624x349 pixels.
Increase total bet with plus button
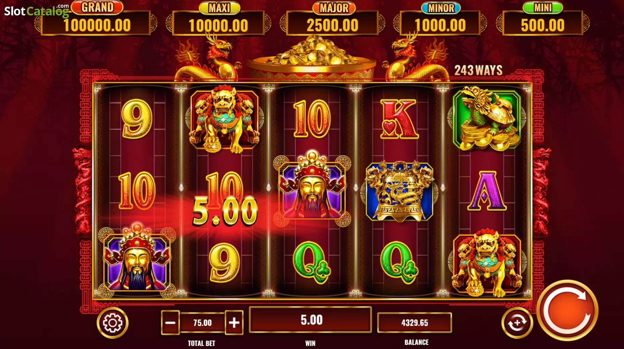pyautogui.click(x=234, y=323)
